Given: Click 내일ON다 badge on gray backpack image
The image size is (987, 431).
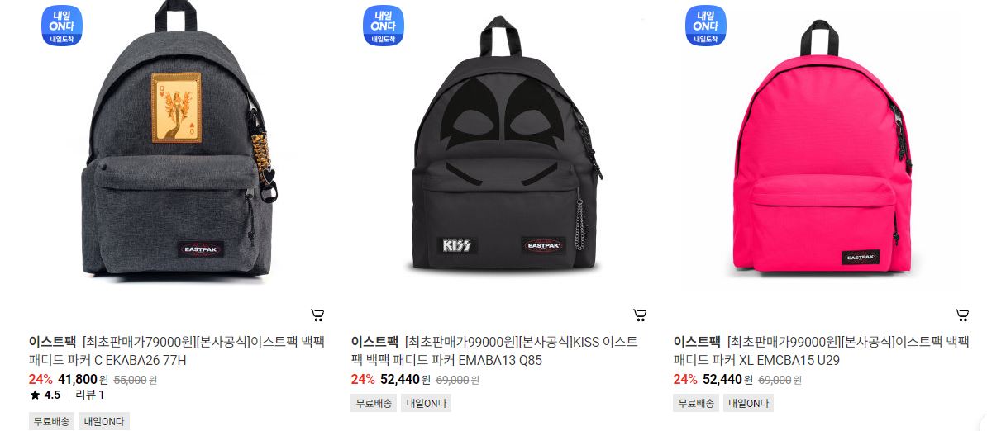Looking at the screenshot, I should (62, 26).
